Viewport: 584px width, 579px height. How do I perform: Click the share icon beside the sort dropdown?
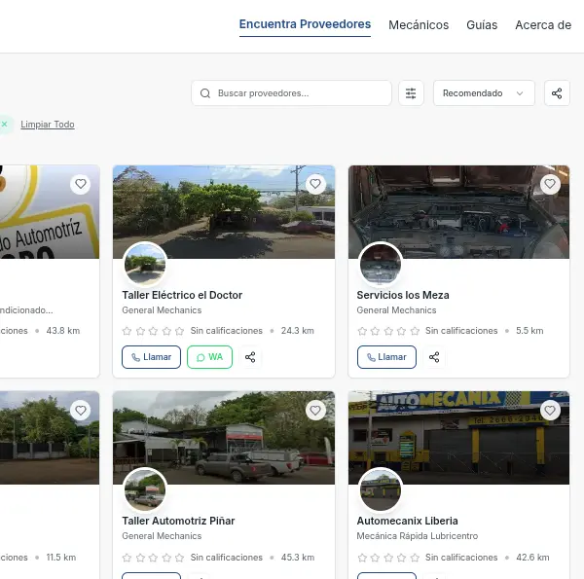pyautogui.click(x=557, y=93)
